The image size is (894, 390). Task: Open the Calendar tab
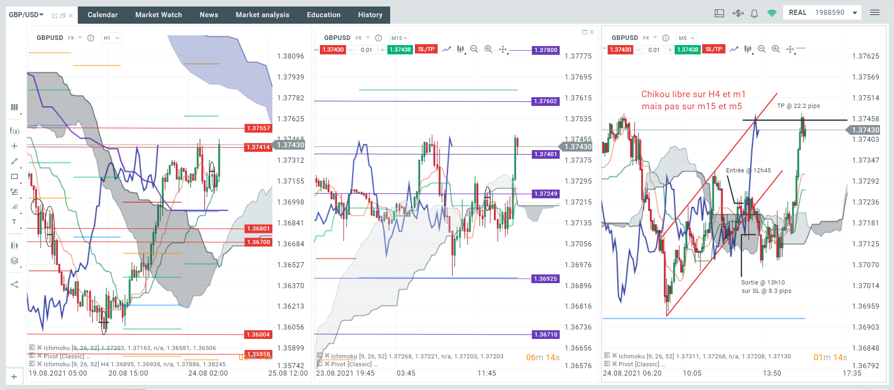(102, 15)
